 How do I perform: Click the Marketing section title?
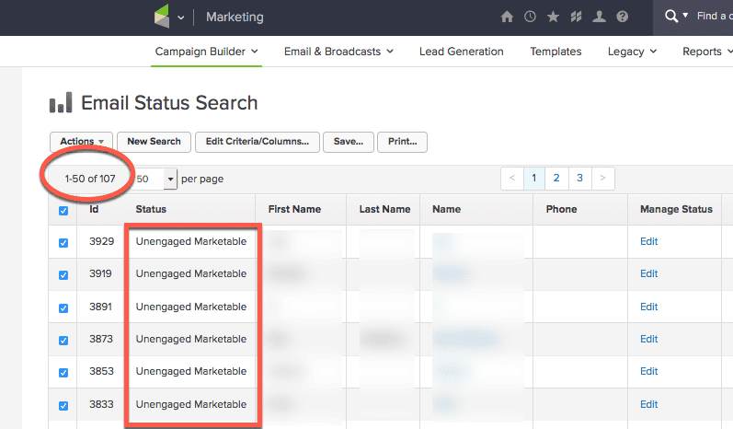click(x=235, y=17)
